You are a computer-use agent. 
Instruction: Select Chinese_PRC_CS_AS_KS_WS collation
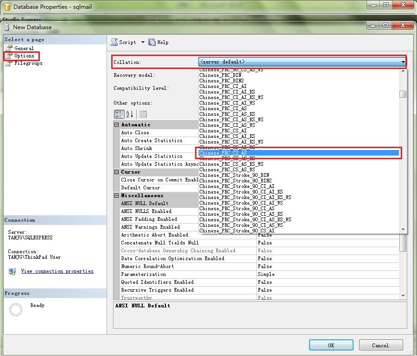pos(231,164)
